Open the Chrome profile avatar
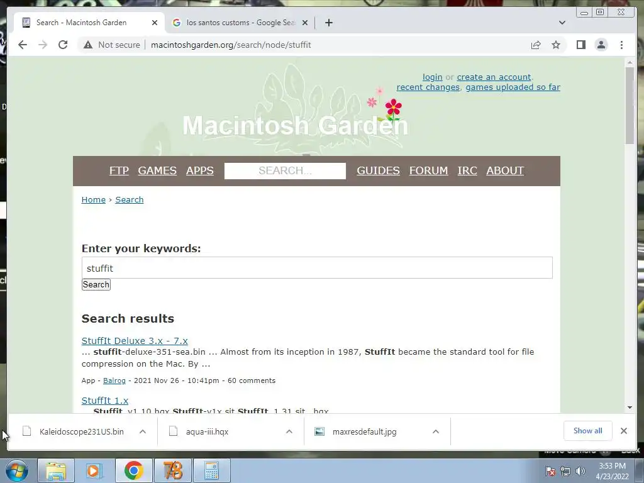644x483 pixels. [601, 45]
